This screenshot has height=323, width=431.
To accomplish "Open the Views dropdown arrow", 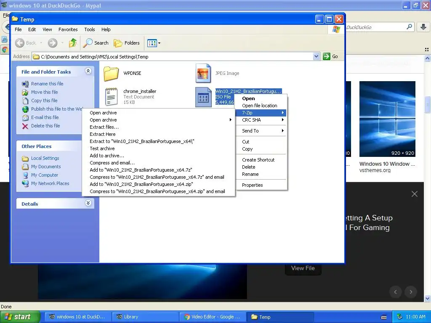I will pos(159,43).
